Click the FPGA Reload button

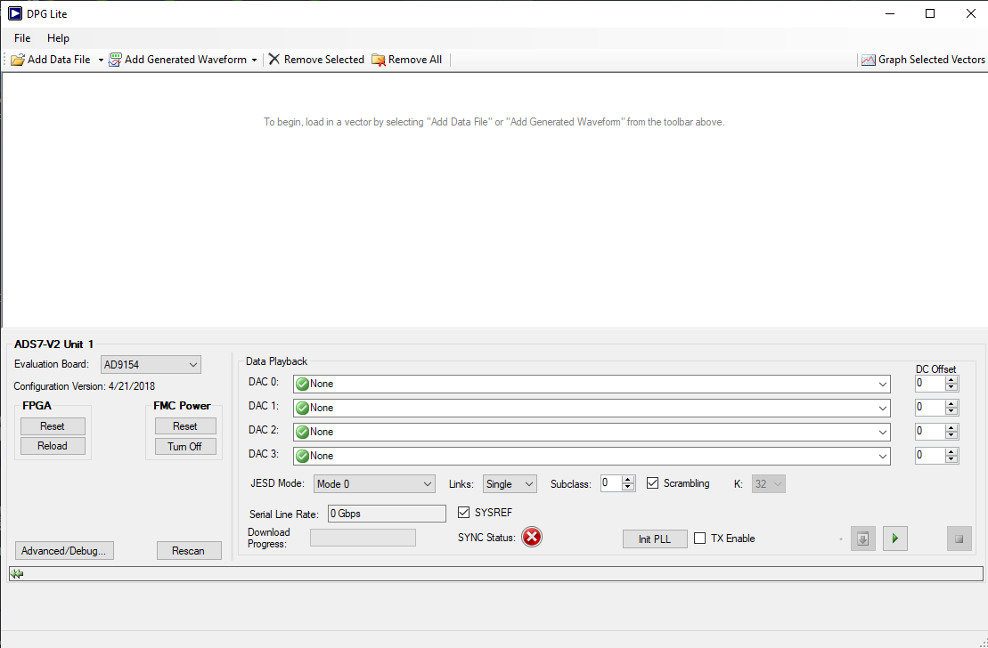53,446
